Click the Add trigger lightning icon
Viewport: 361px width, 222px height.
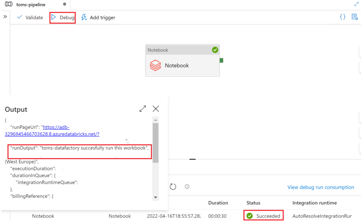pyautogui.click(x=84, y=17)
